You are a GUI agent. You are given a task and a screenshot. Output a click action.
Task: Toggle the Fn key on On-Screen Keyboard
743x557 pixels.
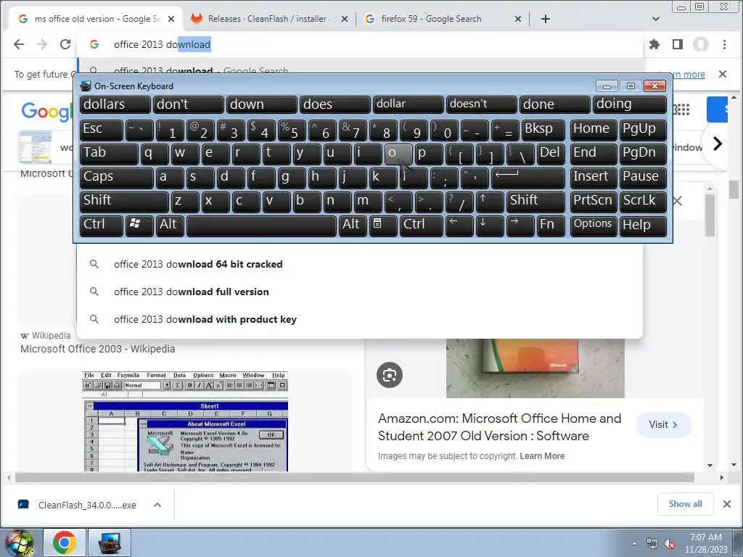click(551, 226)
